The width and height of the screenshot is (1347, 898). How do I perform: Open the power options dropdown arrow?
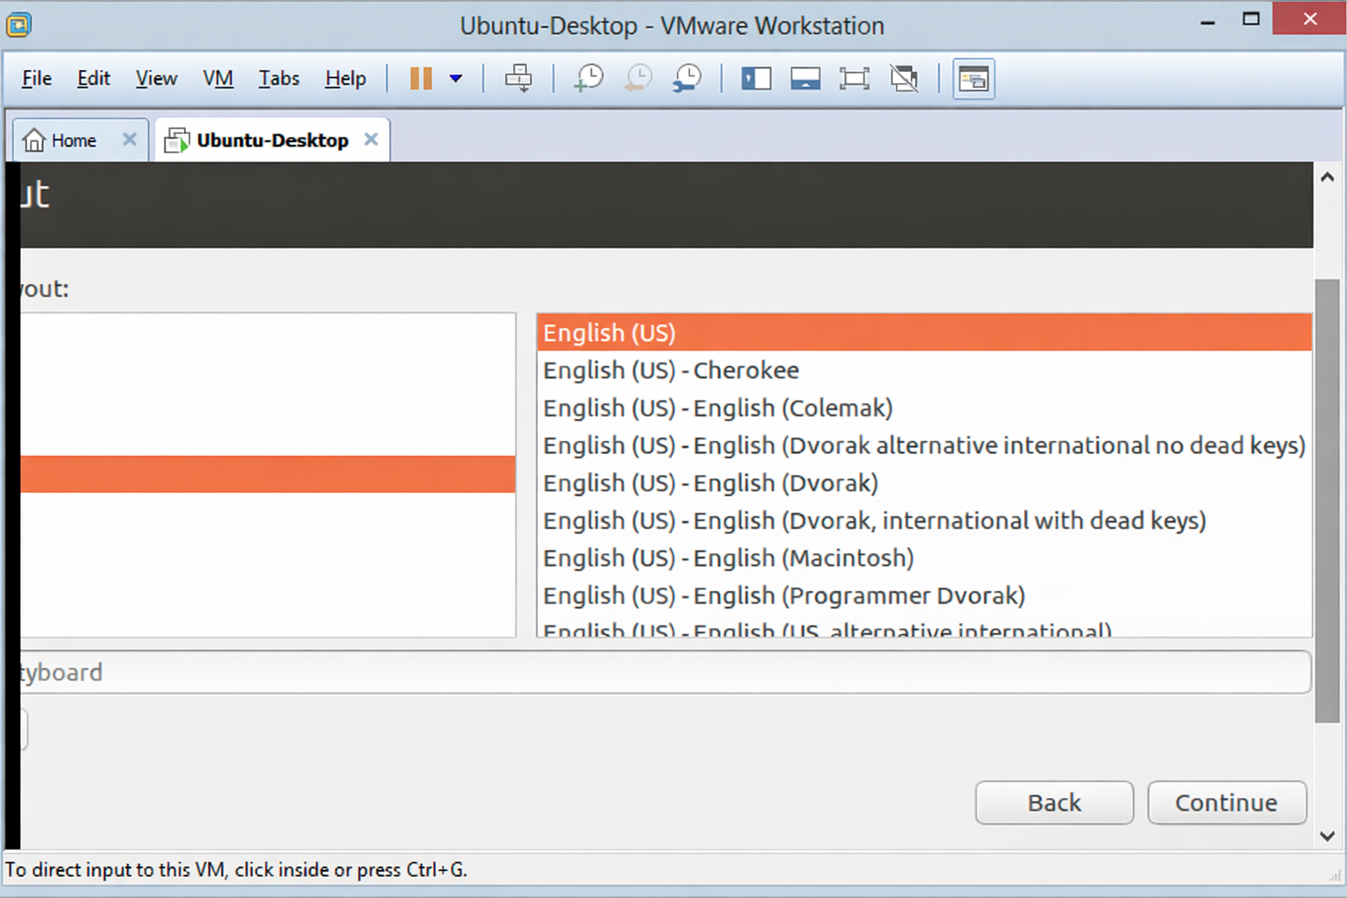(456, 79)
